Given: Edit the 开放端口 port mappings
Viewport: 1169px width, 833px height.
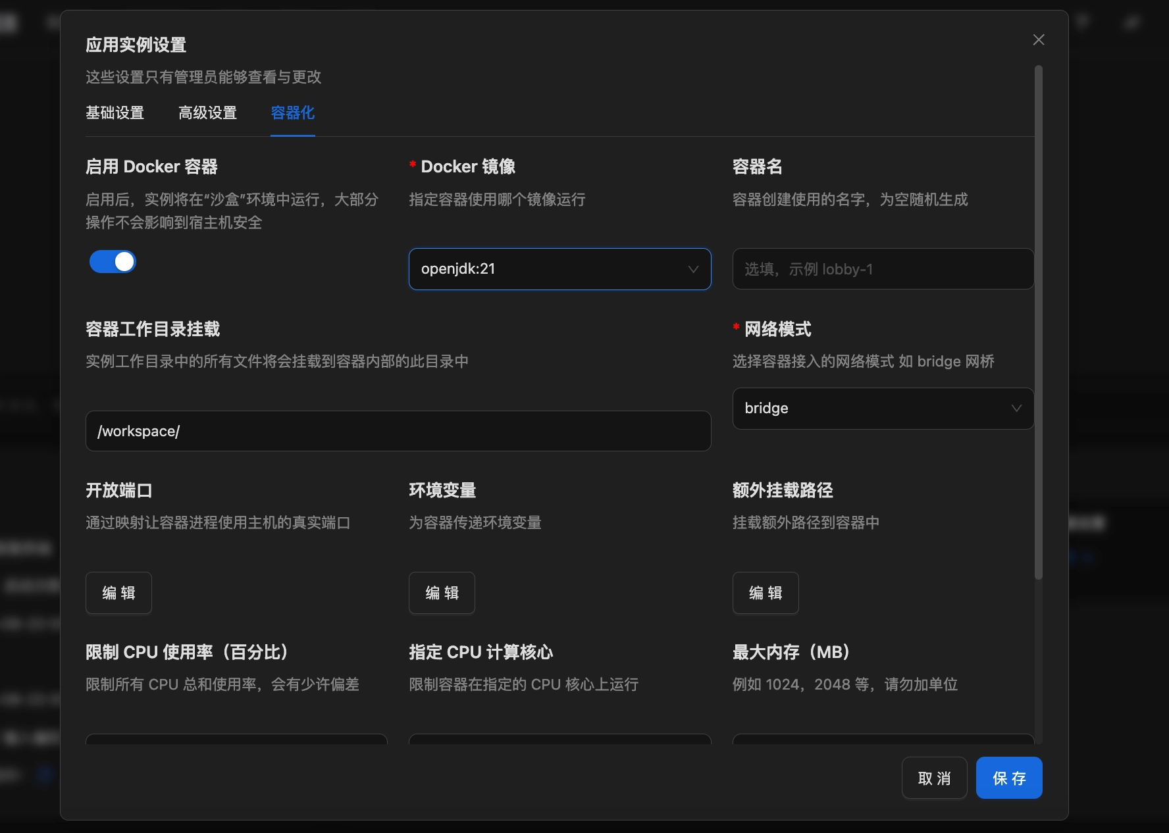Looking at the screenshot, I should coord(118,593).
